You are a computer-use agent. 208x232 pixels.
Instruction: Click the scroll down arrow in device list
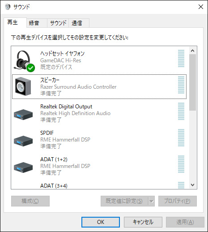(193, 185)
